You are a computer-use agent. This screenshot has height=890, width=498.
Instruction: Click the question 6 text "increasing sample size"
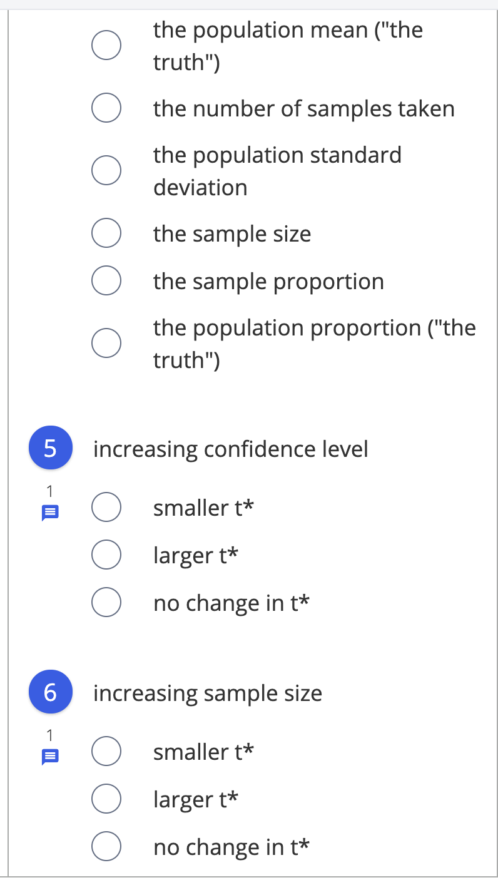[x=208, y=693]
